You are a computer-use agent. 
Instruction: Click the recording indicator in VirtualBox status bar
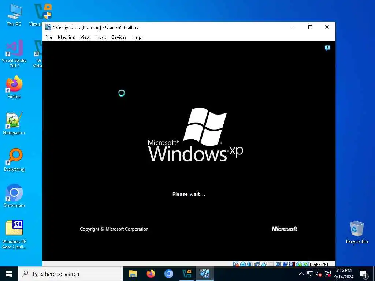tap(285, 264)
